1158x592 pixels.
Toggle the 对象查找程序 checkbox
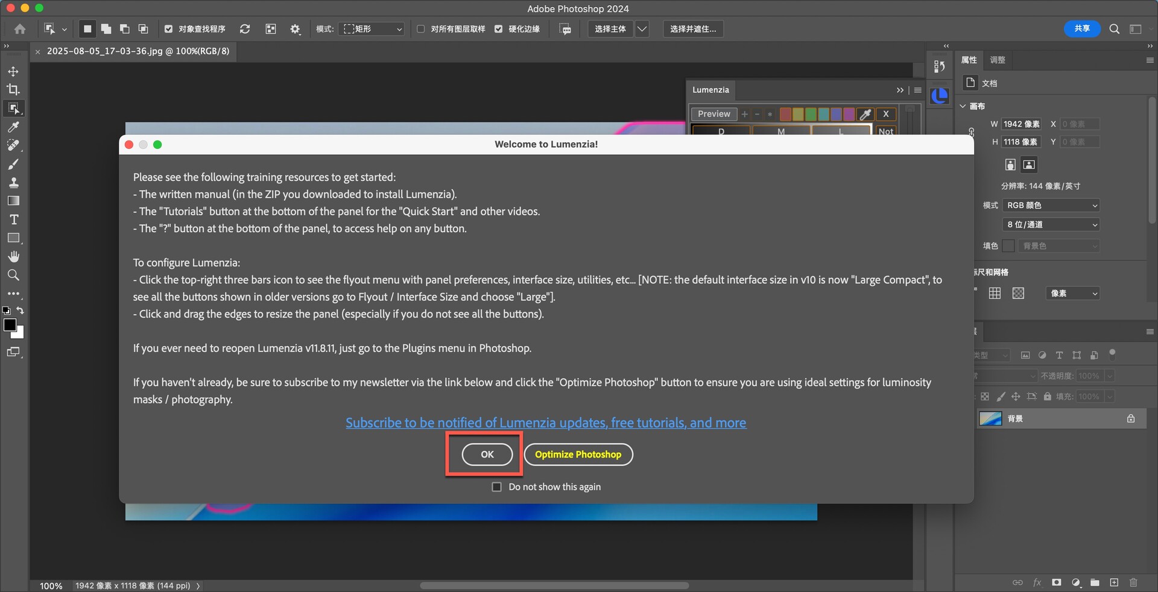[x=168, y=29]
